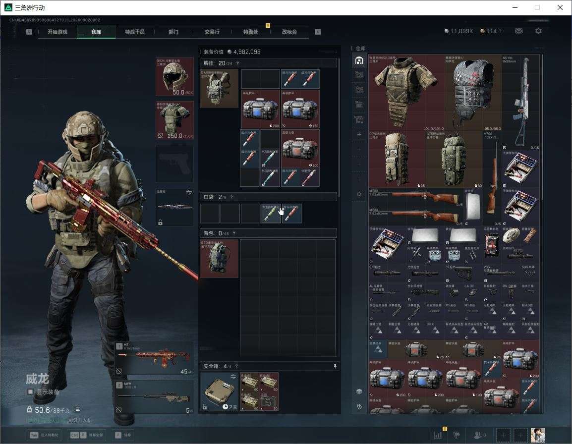Select green injector in pocket slot
Screen dimensions: 572x444
pyautogui.click(x=271, y=214)
